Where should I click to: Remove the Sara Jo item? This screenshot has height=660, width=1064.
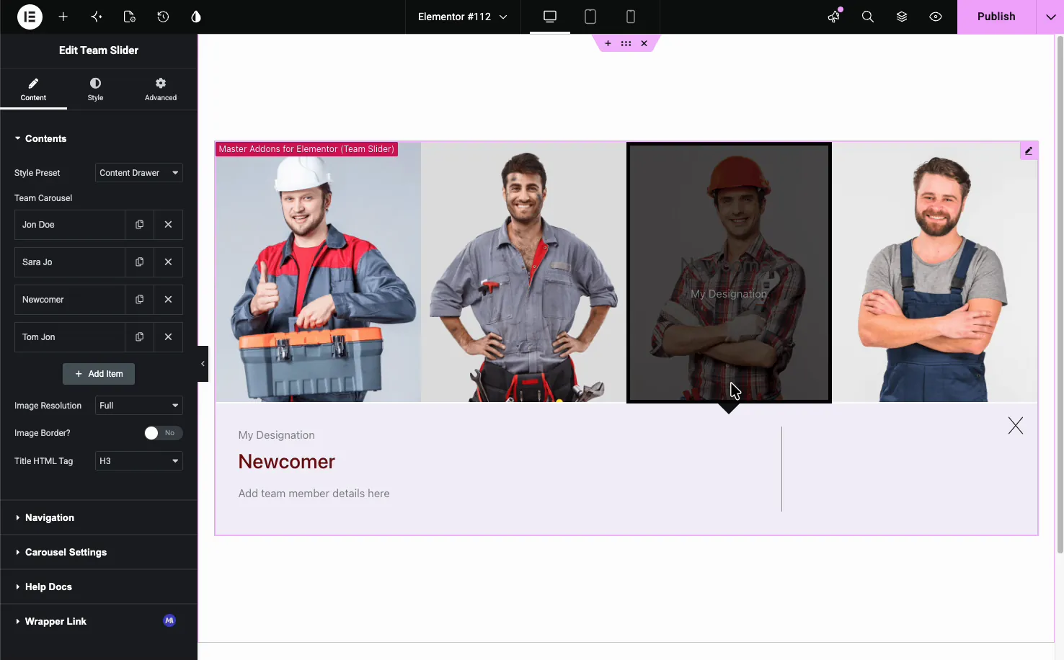pos(168,262)
